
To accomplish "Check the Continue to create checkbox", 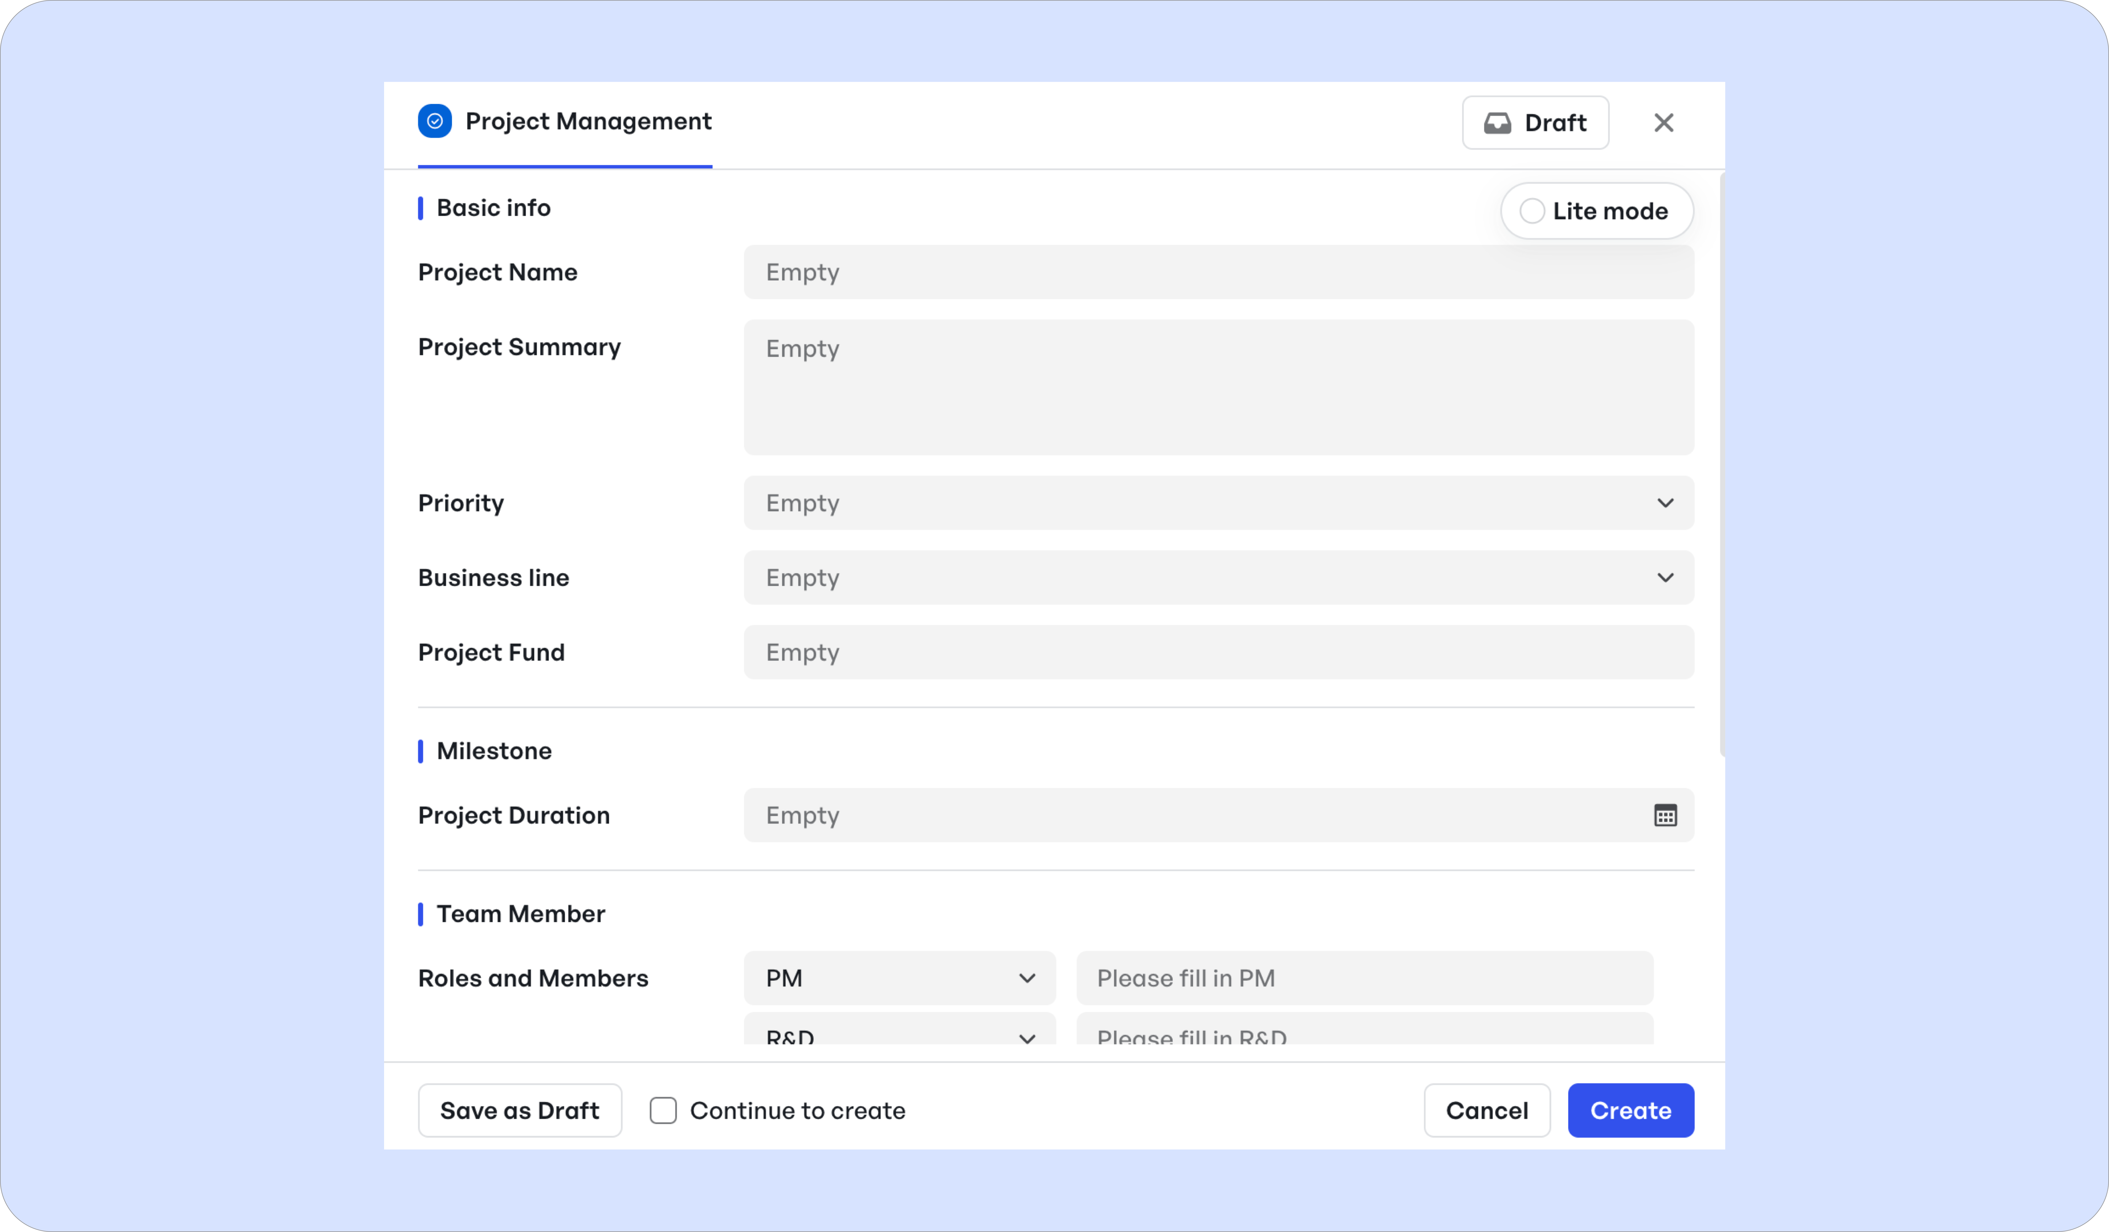I will tap(663, 1111).
